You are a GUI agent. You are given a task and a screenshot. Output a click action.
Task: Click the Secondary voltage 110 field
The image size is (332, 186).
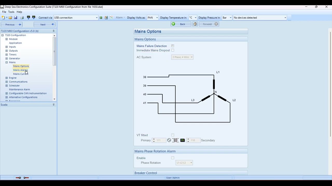tap(193, 140)
